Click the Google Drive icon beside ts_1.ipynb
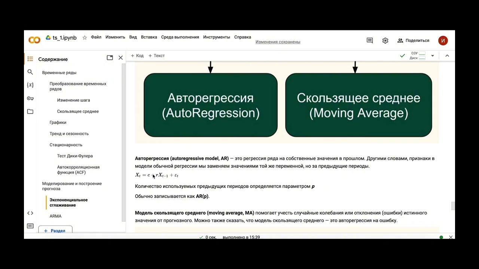 48,38
